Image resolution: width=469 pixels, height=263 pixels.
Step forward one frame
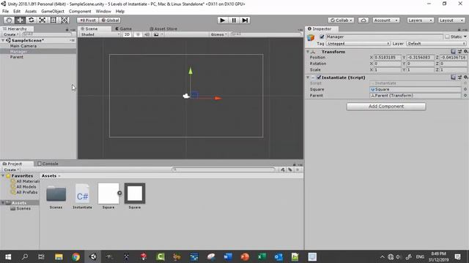pos(245,20)
